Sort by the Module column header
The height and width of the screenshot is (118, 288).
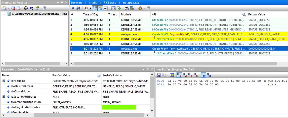[135, 15]
